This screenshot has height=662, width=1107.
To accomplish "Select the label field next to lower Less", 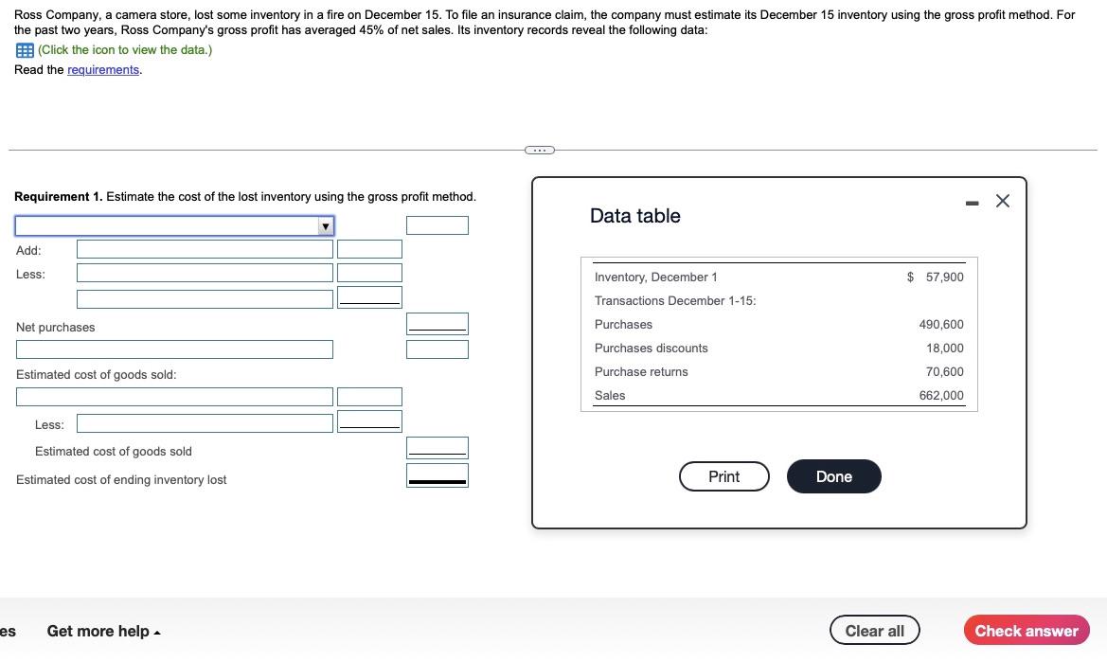I will tap(205, 423).
